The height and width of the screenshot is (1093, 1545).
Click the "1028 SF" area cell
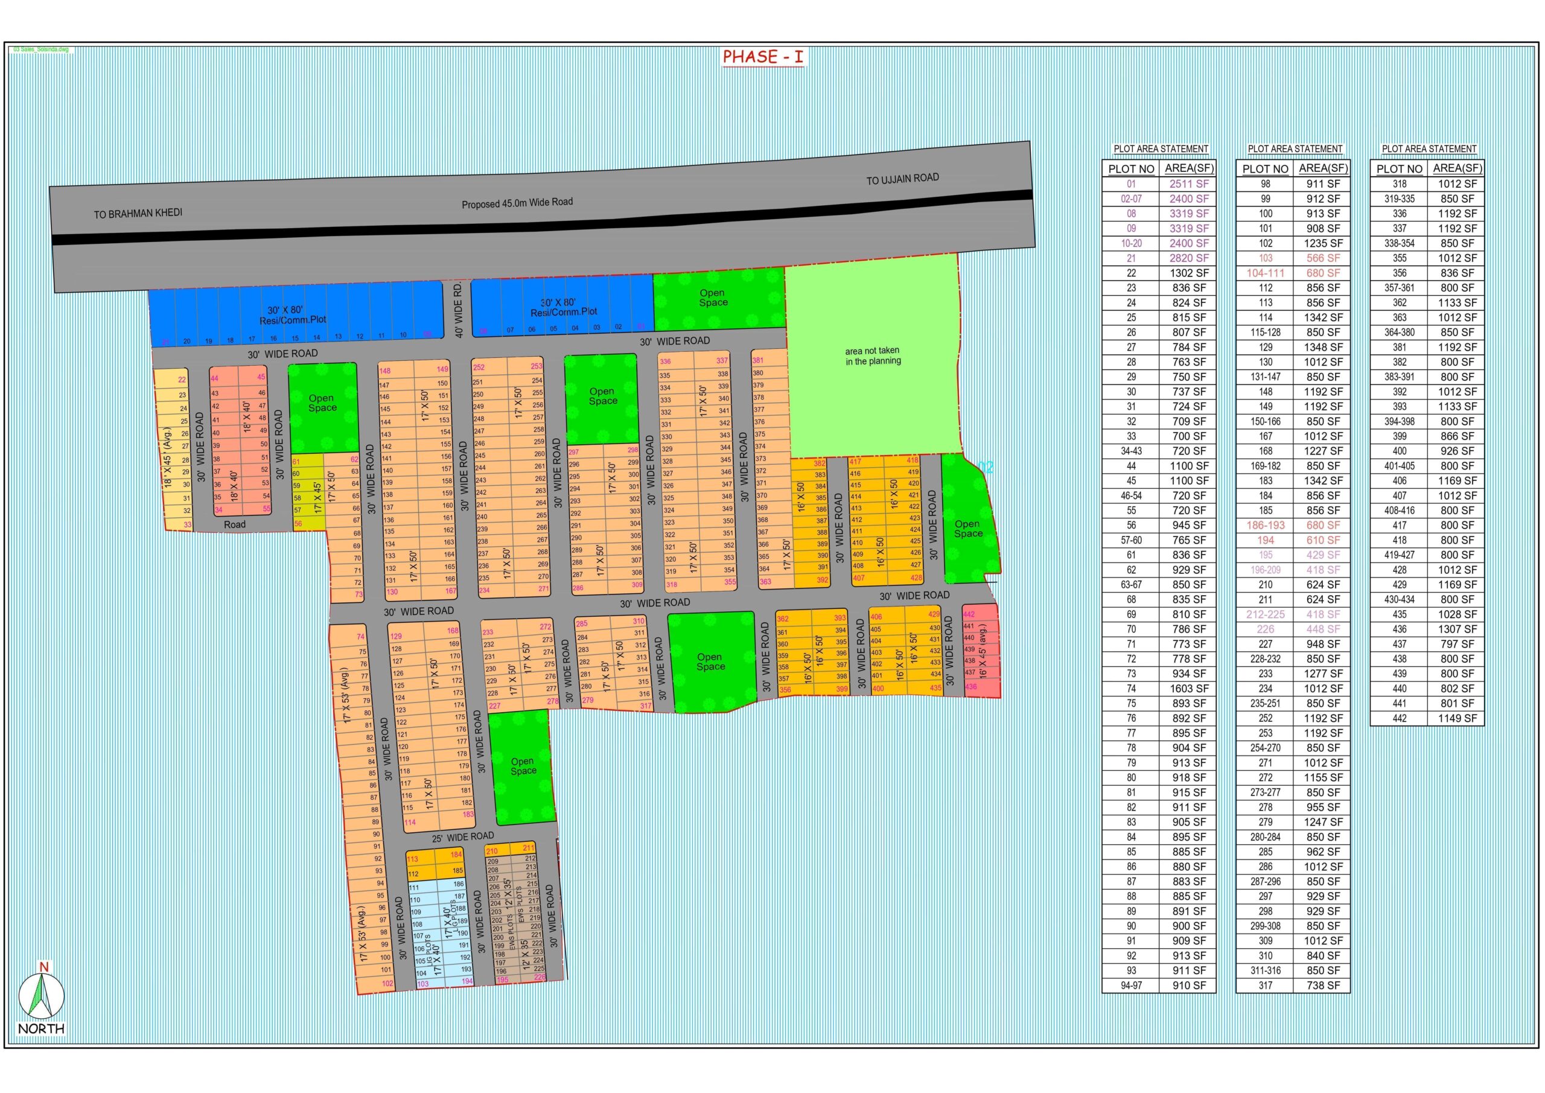(x=1457, y=614)
